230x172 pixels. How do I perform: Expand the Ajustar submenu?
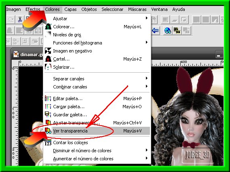click(x=97, y=19)
